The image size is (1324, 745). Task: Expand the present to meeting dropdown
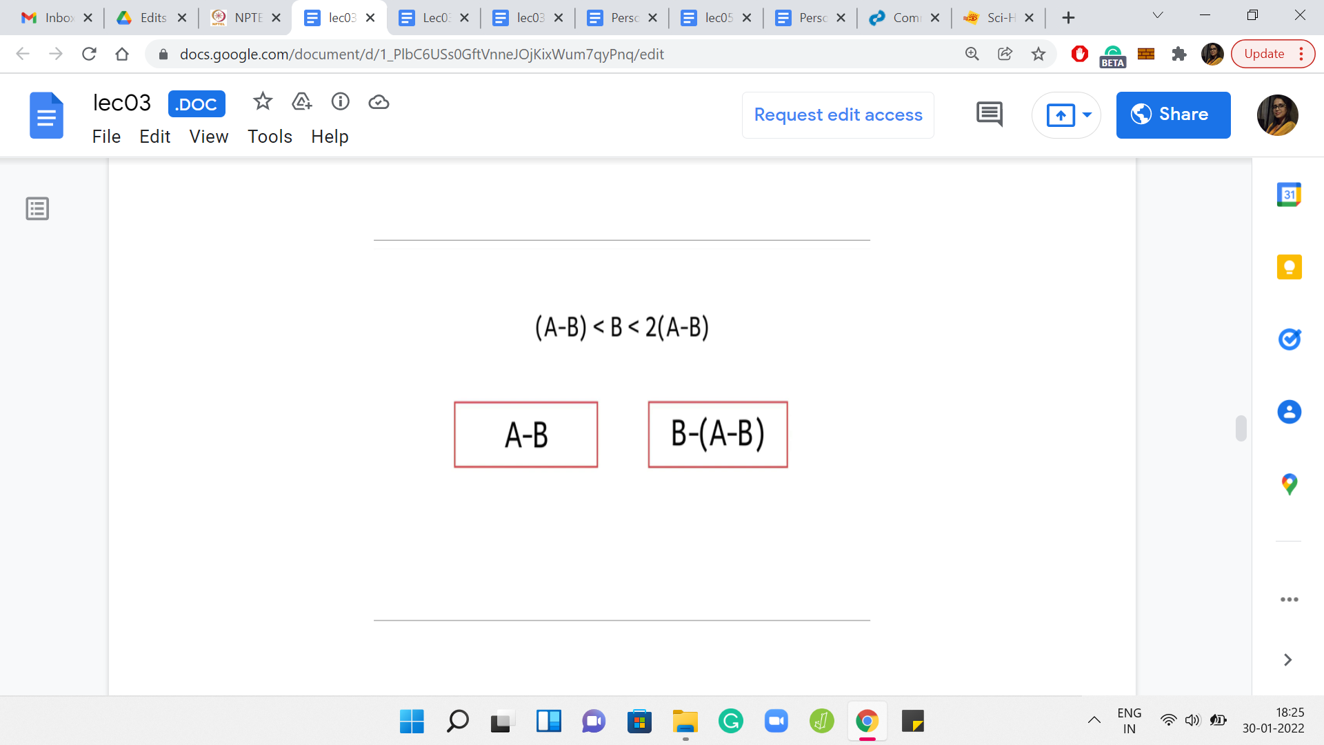coord(1087,115)
